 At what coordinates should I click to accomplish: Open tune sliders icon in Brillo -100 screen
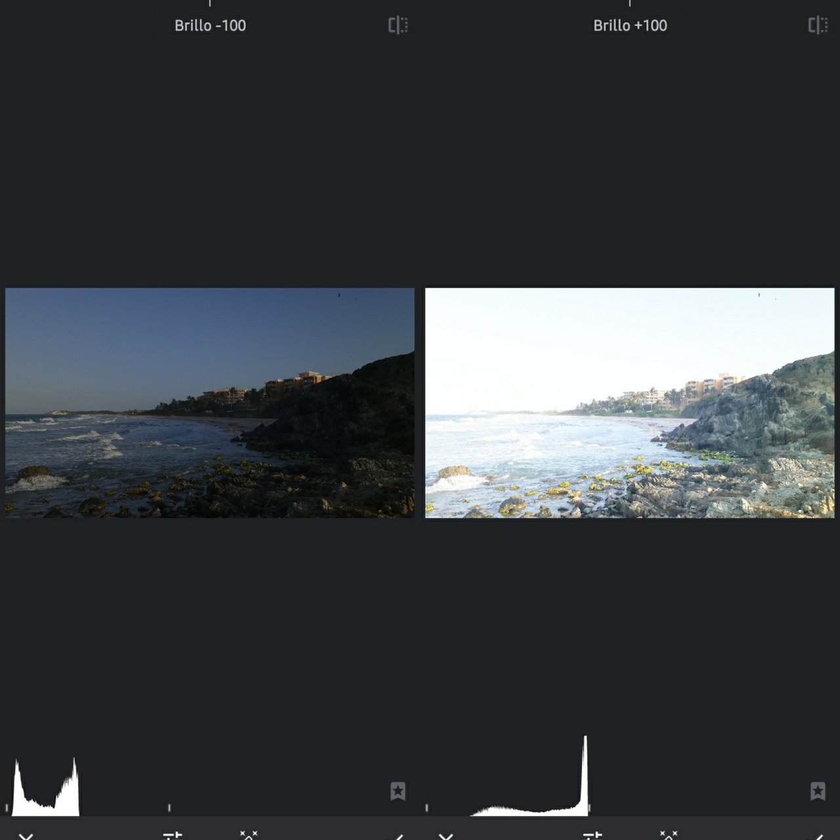pyautogui.click(x=173, y=835)
